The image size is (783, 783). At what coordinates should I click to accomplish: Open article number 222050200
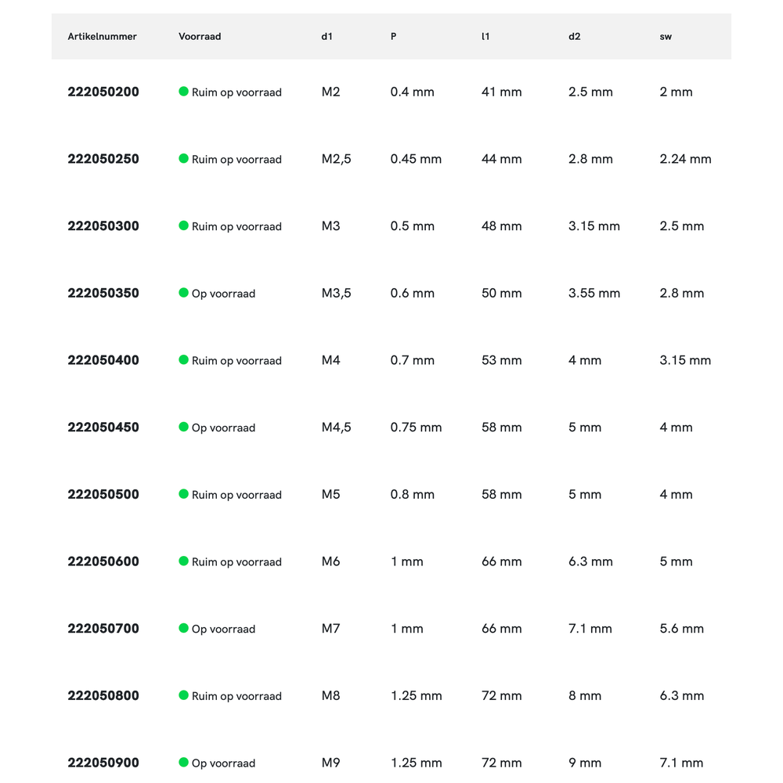103,92
